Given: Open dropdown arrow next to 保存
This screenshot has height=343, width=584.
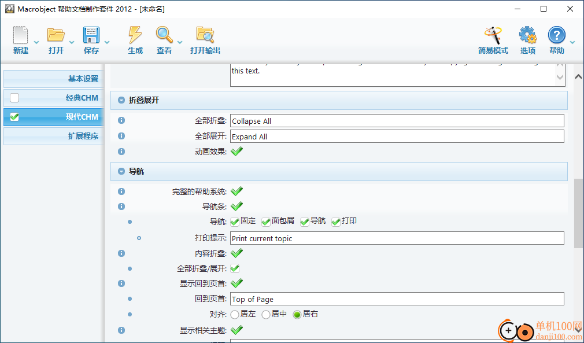Looking at the screenshot, I should click(x=107, y=42).
